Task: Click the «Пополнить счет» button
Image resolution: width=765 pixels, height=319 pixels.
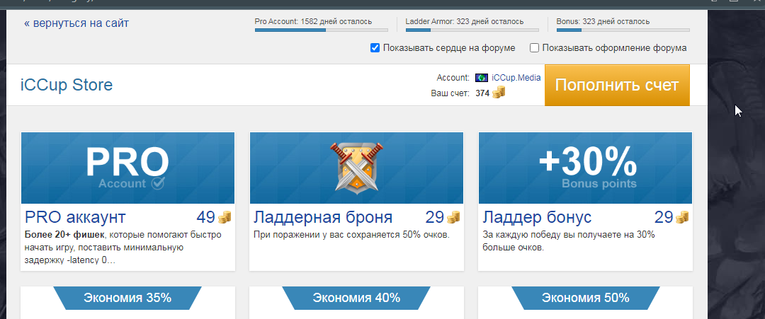Action: 617,85
